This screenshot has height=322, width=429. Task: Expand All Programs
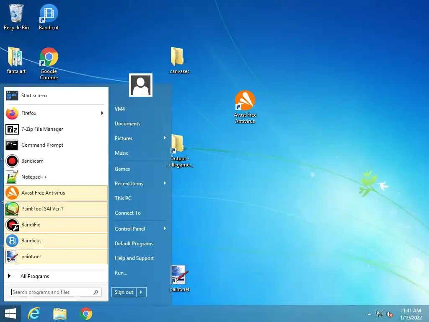point(56,276)
